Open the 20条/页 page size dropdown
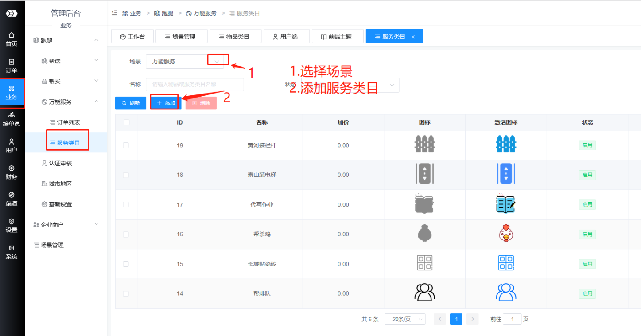The height and width of the screenshot is (336, 641). 405,319
